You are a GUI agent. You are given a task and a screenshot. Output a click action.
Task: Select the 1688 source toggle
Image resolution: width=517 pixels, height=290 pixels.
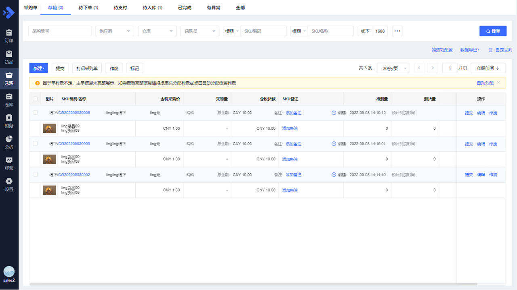380,31
